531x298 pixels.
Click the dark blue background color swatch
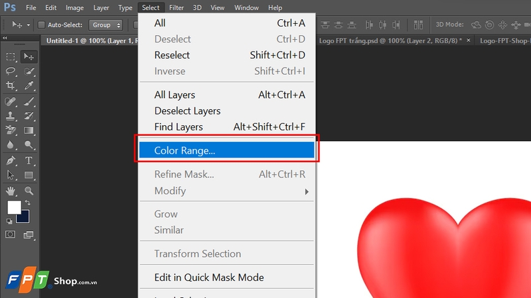(x=24, y=218)
